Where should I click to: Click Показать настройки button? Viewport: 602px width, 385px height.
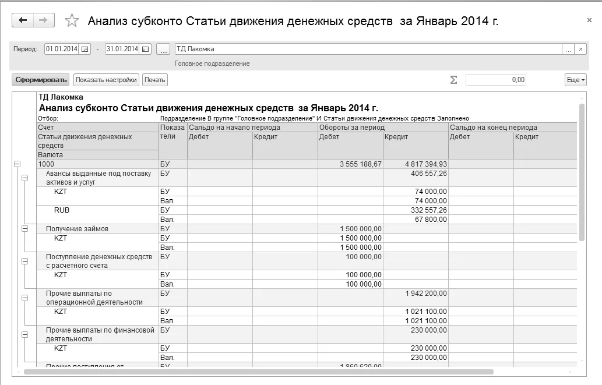[106, 80]
